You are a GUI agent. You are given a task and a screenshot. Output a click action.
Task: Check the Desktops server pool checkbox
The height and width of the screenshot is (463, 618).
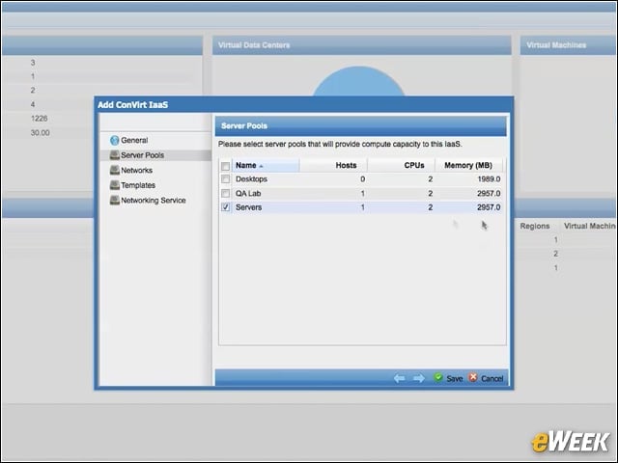point(225,179)
